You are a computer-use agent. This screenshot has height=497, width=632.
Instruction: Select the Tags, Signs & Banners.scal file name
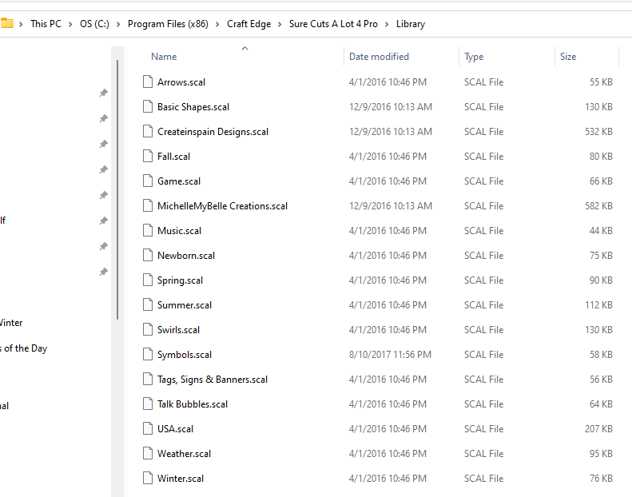pyautogui.click(x=213, y=380)
